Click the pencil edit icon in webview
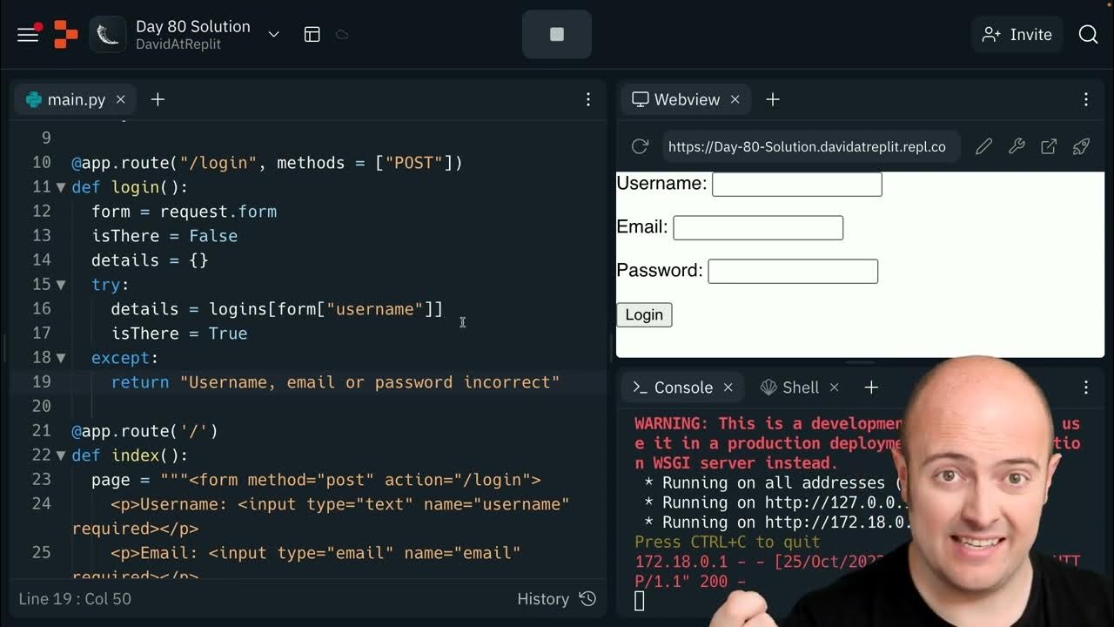Image resolution: width=1114 pixels, height=627 pixels. [x=983, y=146]
